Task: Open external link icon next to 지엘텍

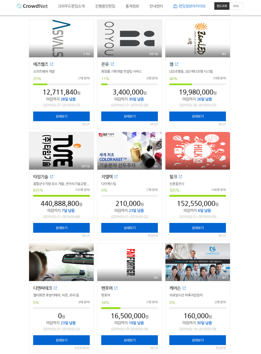Action: coord(116,176)
